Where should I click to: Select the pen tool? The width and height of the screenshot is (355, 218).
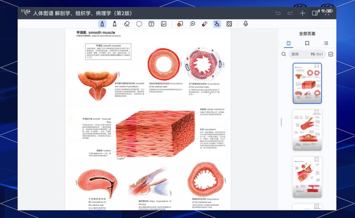pyautogui.click(x=102, y=24)
